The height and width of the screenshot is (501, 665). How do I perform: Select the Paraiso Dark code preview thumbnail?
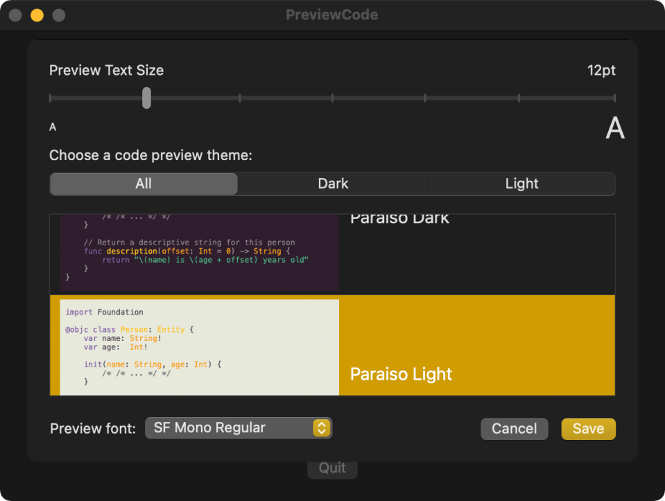(199, 252)
